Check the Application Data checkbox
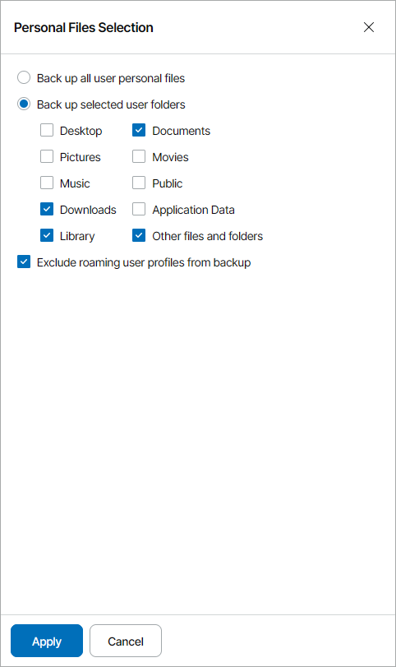Screen dimensions: 396x667 click(x=139, y=209)
